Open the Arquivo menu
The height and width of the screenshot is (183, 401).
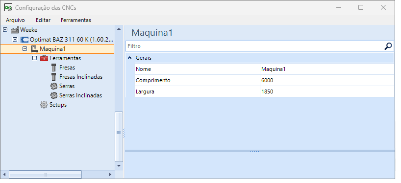pyautogui.click(x=15, y=20)
